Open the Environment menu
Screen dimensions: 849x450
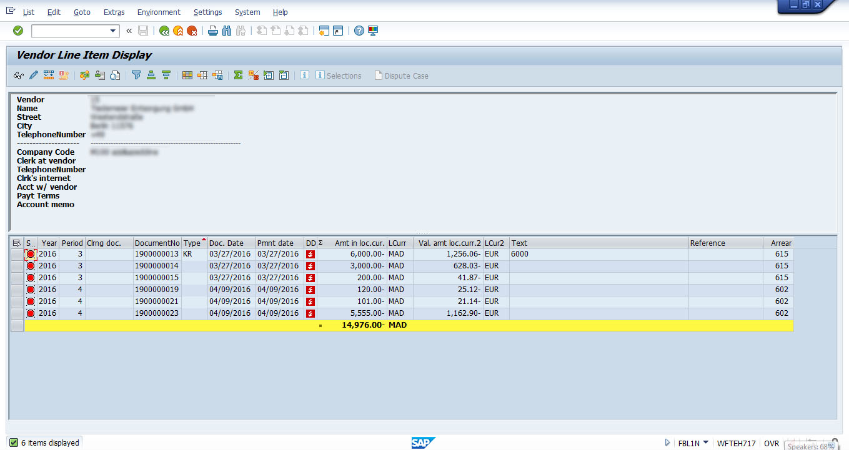(x=159, y=12)
